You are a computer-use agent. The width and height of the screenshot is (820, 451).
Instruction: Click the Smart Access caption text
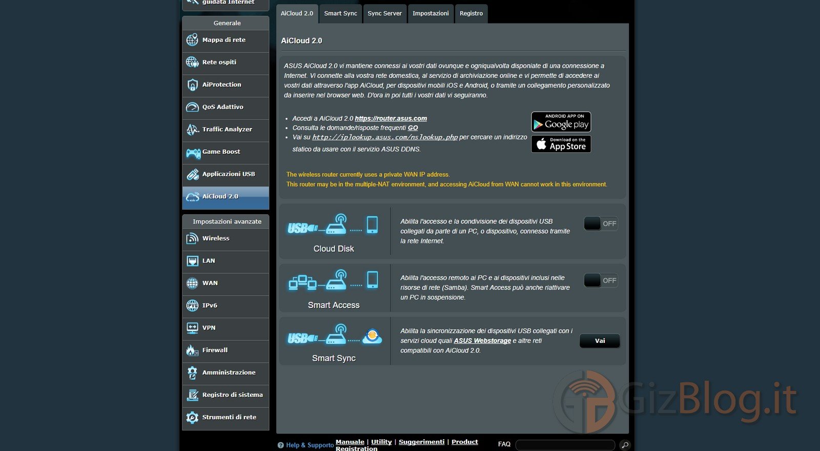[334, 305]
